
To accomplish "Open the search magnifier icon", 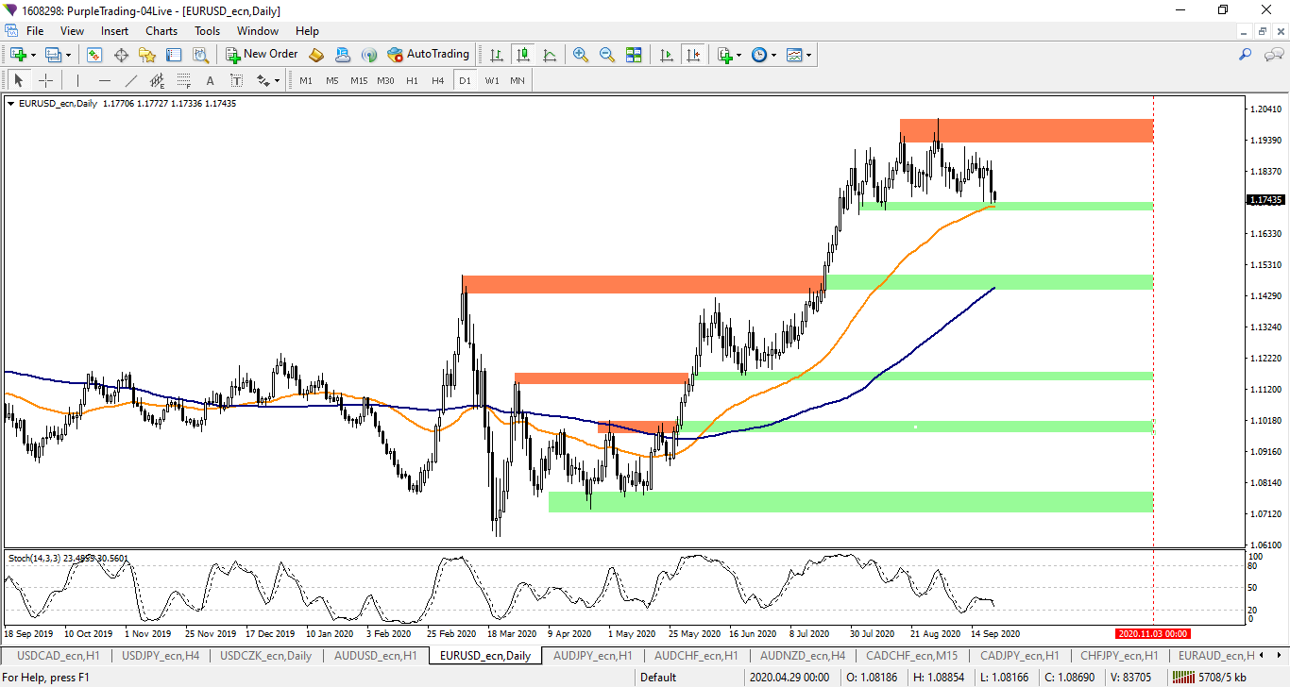I will (1245, 55).
